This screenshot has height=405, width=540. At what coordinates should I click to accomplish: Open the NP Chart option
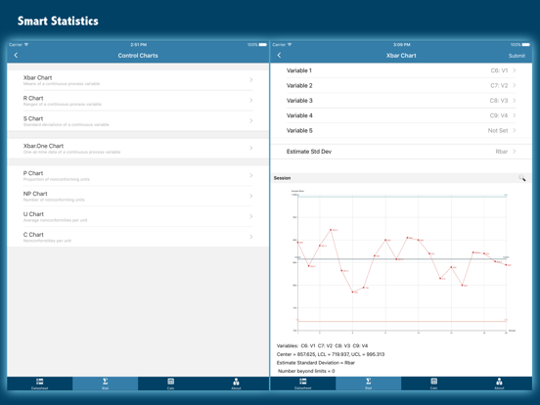138,196
